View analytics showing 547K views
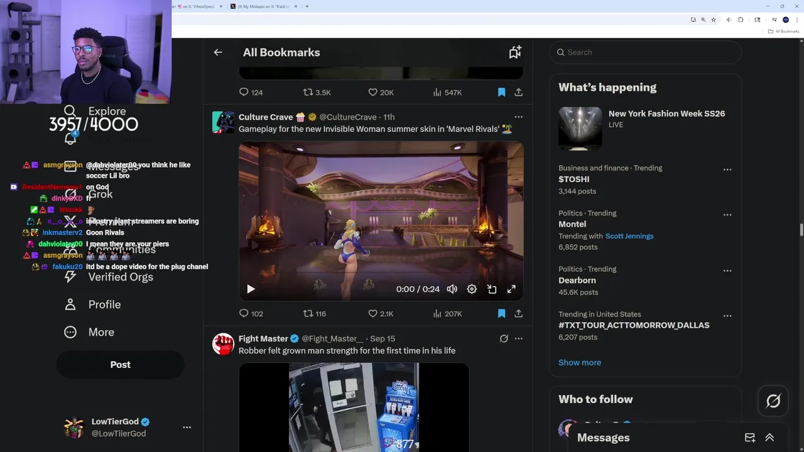 point(447,92)
